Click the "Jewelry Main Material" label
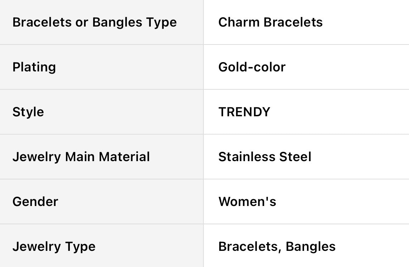The width and height of the screenshot is (409, 267). pyautogui.click(x=81, y=157)
